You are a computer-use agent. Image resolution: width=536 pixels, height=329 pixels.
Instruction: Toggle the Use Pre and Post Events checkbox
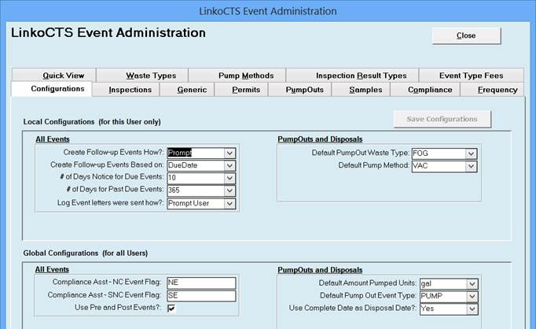tap(171, 309)
